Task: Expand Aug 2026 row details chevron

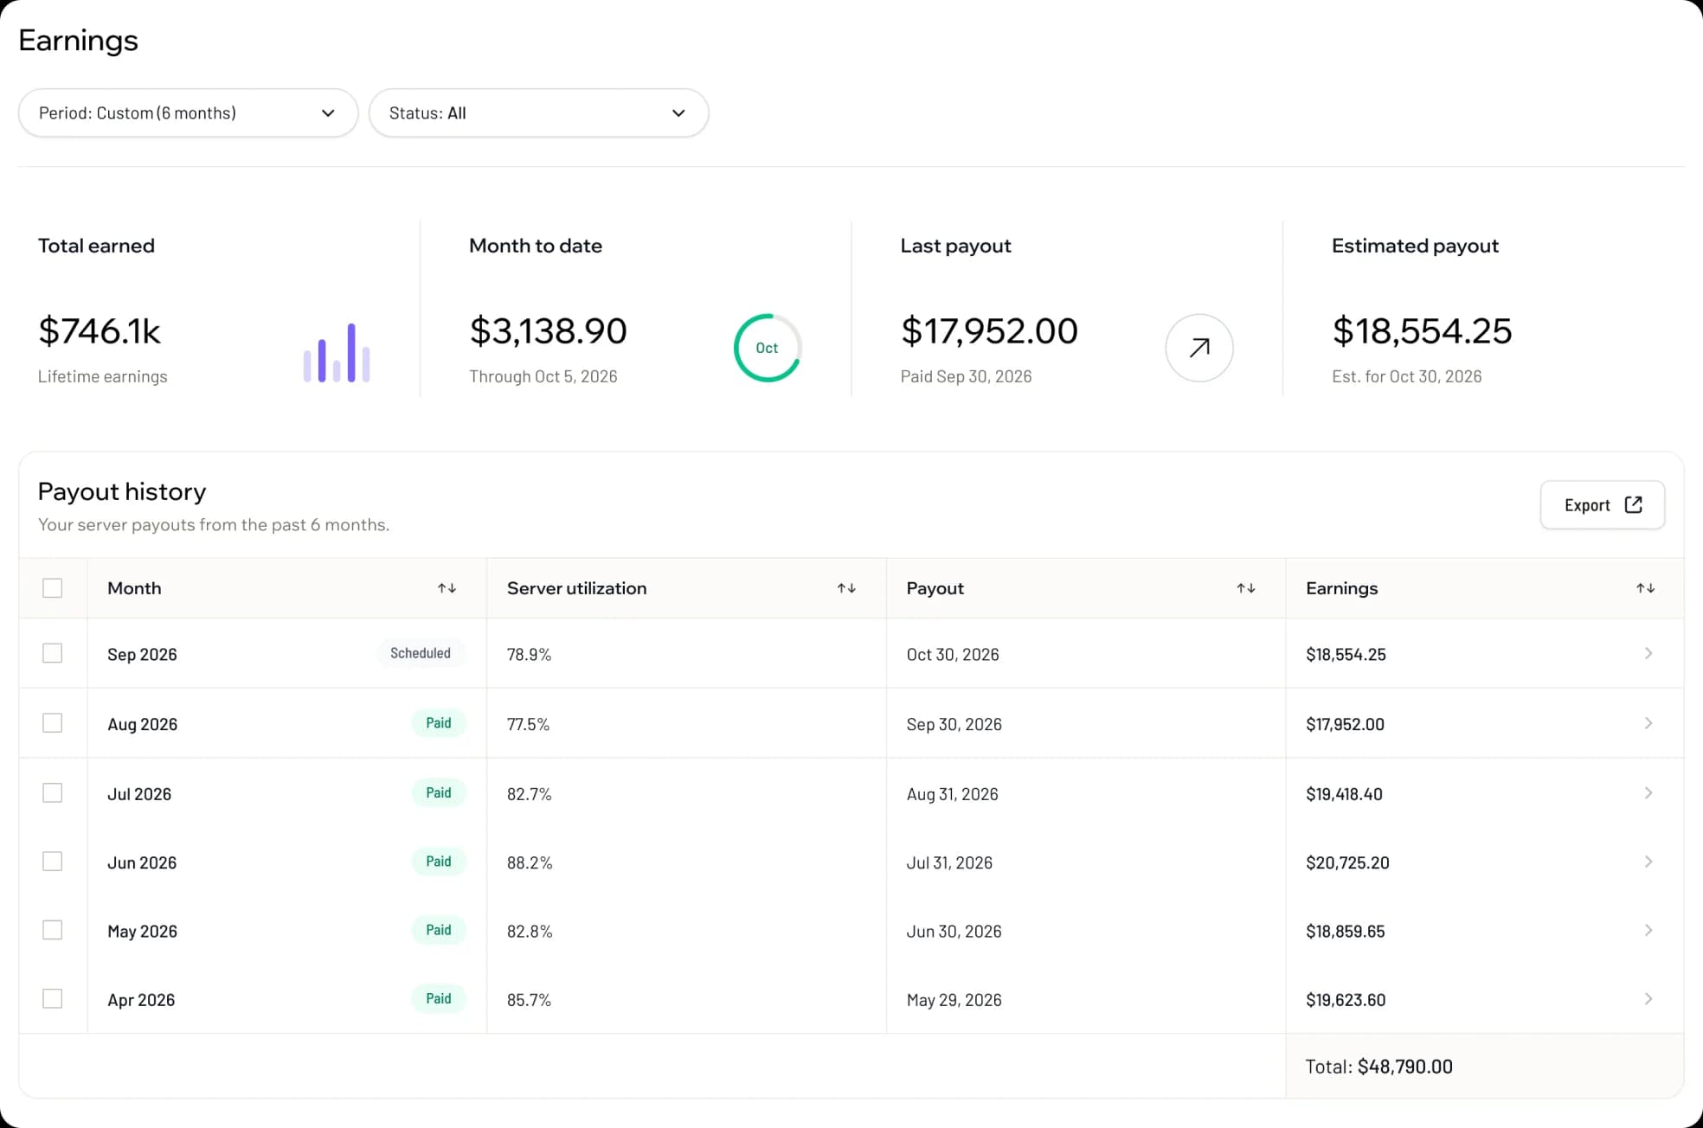Action: 1648,723
